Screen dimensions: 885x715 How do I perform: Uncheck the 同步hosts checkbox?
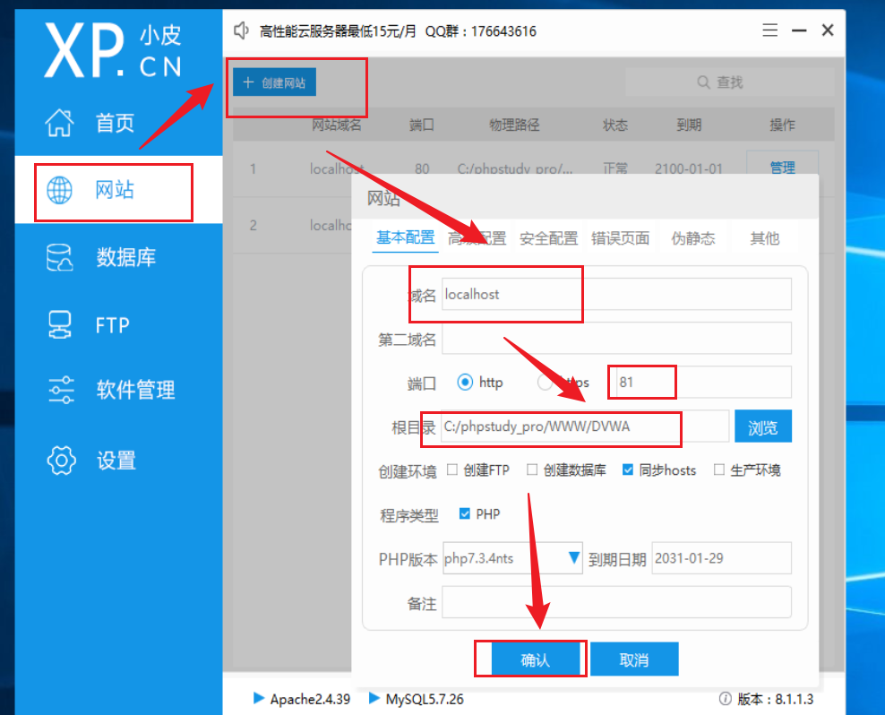[628, 469]
